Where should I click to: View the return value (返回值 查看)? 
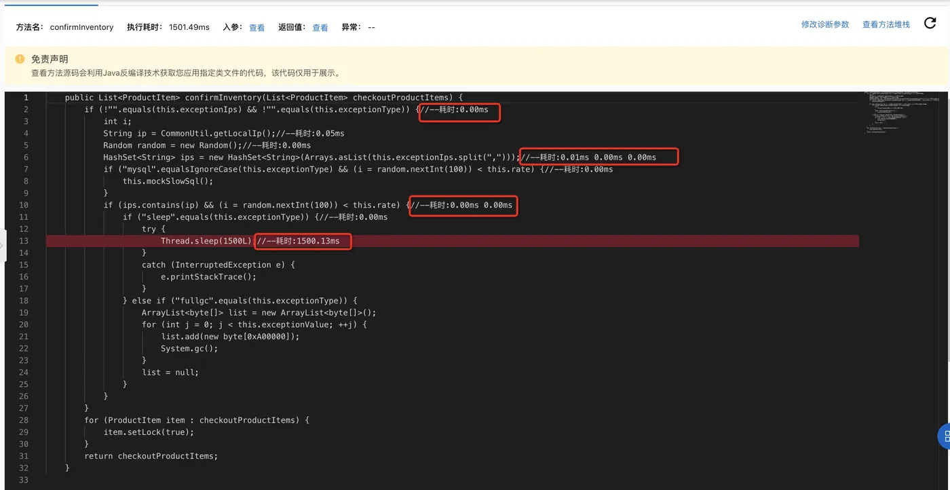[x=320, y=28]
